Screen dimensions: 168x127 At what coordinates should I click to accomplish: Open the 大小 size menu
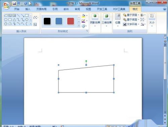coord(152,20)
